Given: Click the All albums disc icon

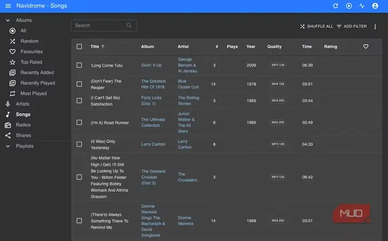Looking at the screenshot, I should pos(13,31).
